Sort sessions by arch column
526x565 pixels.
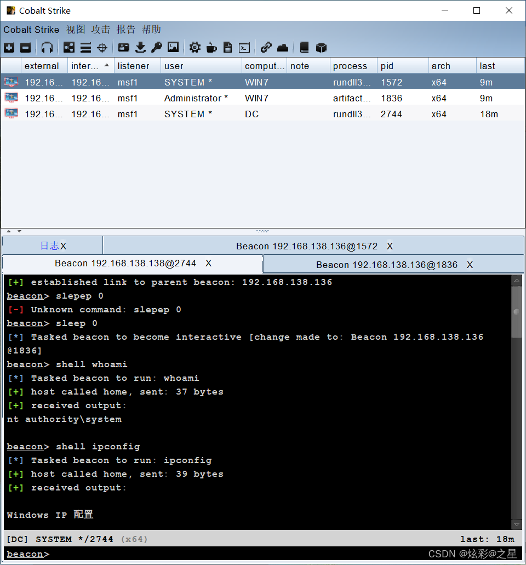coord(452,66)
